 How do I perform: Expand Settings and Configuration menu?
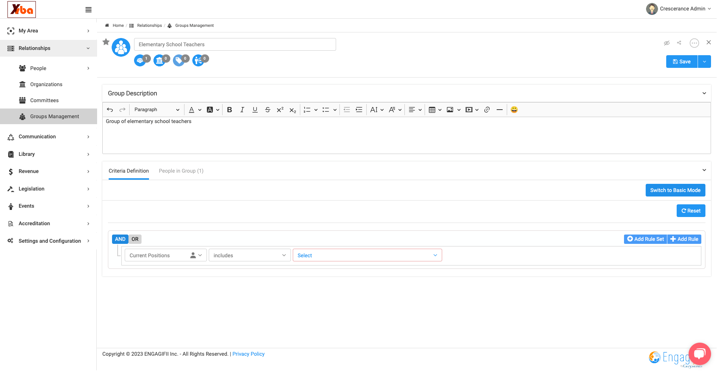pos(49,241)
